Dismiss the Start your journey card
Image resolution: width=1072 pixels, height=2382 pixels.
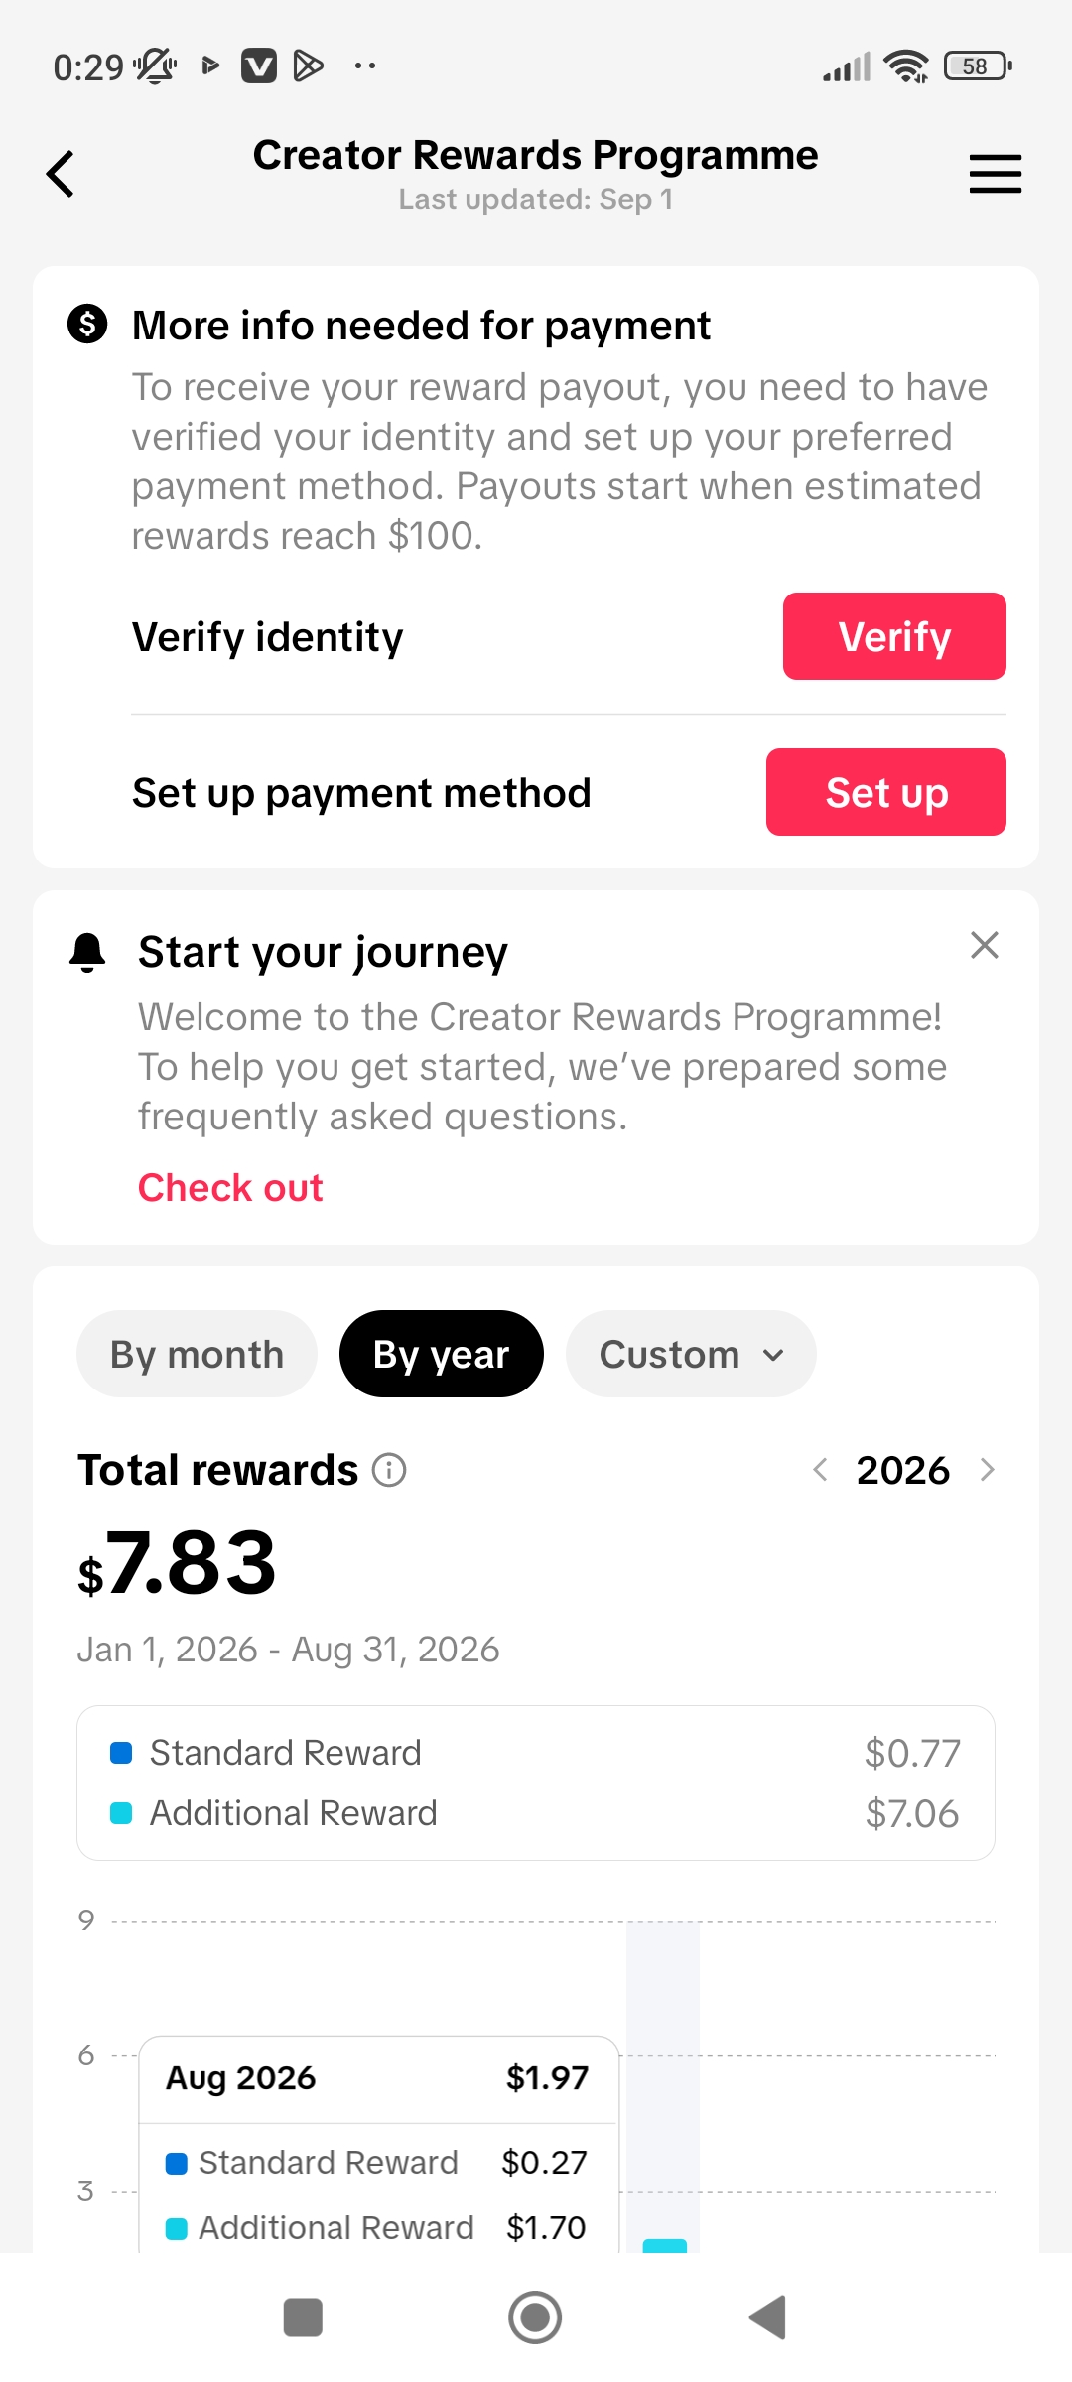[x=984, y=945]
